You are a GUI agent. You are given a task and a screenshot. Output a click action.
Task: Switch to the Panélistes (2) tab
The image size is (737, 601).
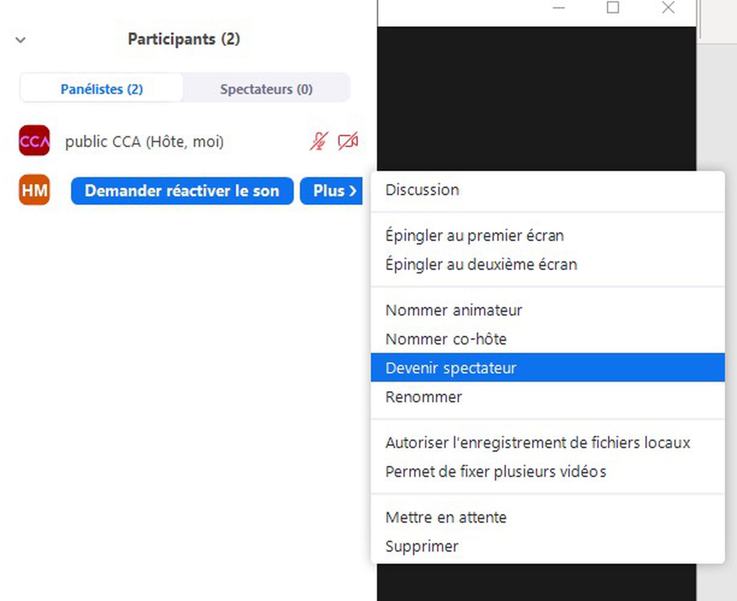coord(102,89)
